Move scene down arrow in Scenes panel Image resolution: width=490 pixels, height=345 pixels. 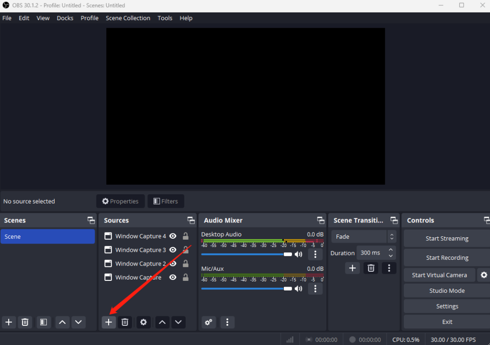(x=78, y=322)
